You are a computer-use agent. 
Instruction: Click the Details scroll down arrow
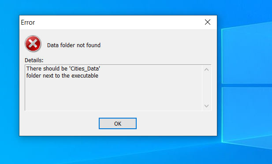pyautogui.click(x=206, y=106)
